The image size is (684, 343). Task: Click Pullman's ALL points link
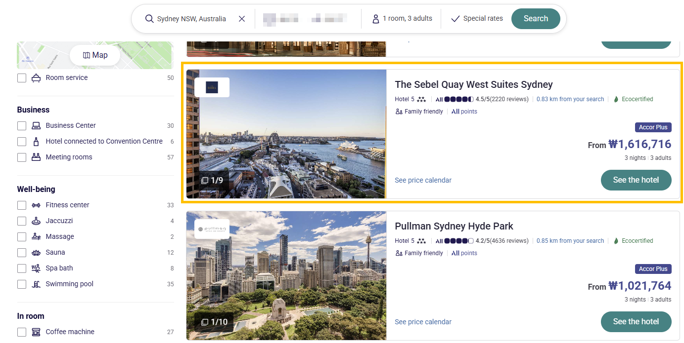(464, 253)
